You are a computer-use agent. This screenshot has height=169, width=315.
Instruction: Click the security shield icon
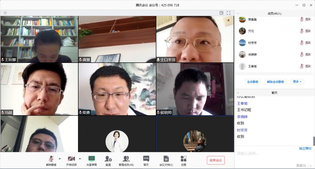click(x=5, y=13)
